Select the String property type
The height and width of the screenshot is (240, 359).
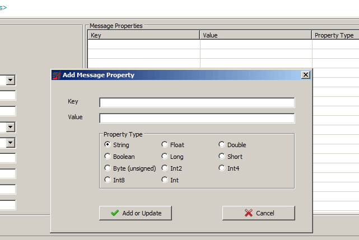point(108,145)
